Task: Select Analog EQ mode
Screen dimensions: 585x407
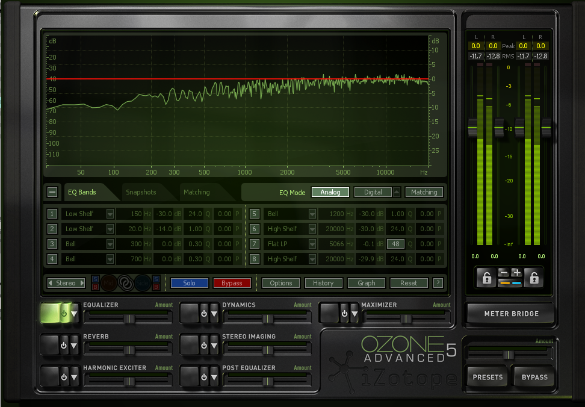Action: [330, 192]
